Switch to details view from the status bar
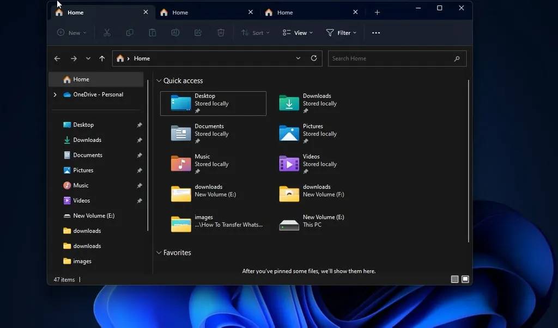This screenshot has width=558, height=328. (454, 279)
